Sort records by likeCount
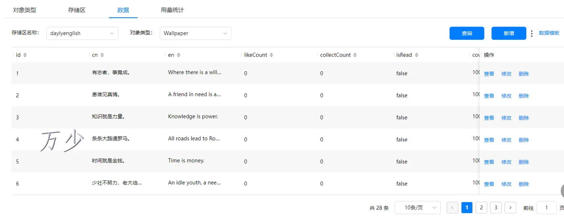Viewport: 564px width, 217px height. tap(272, 55)
